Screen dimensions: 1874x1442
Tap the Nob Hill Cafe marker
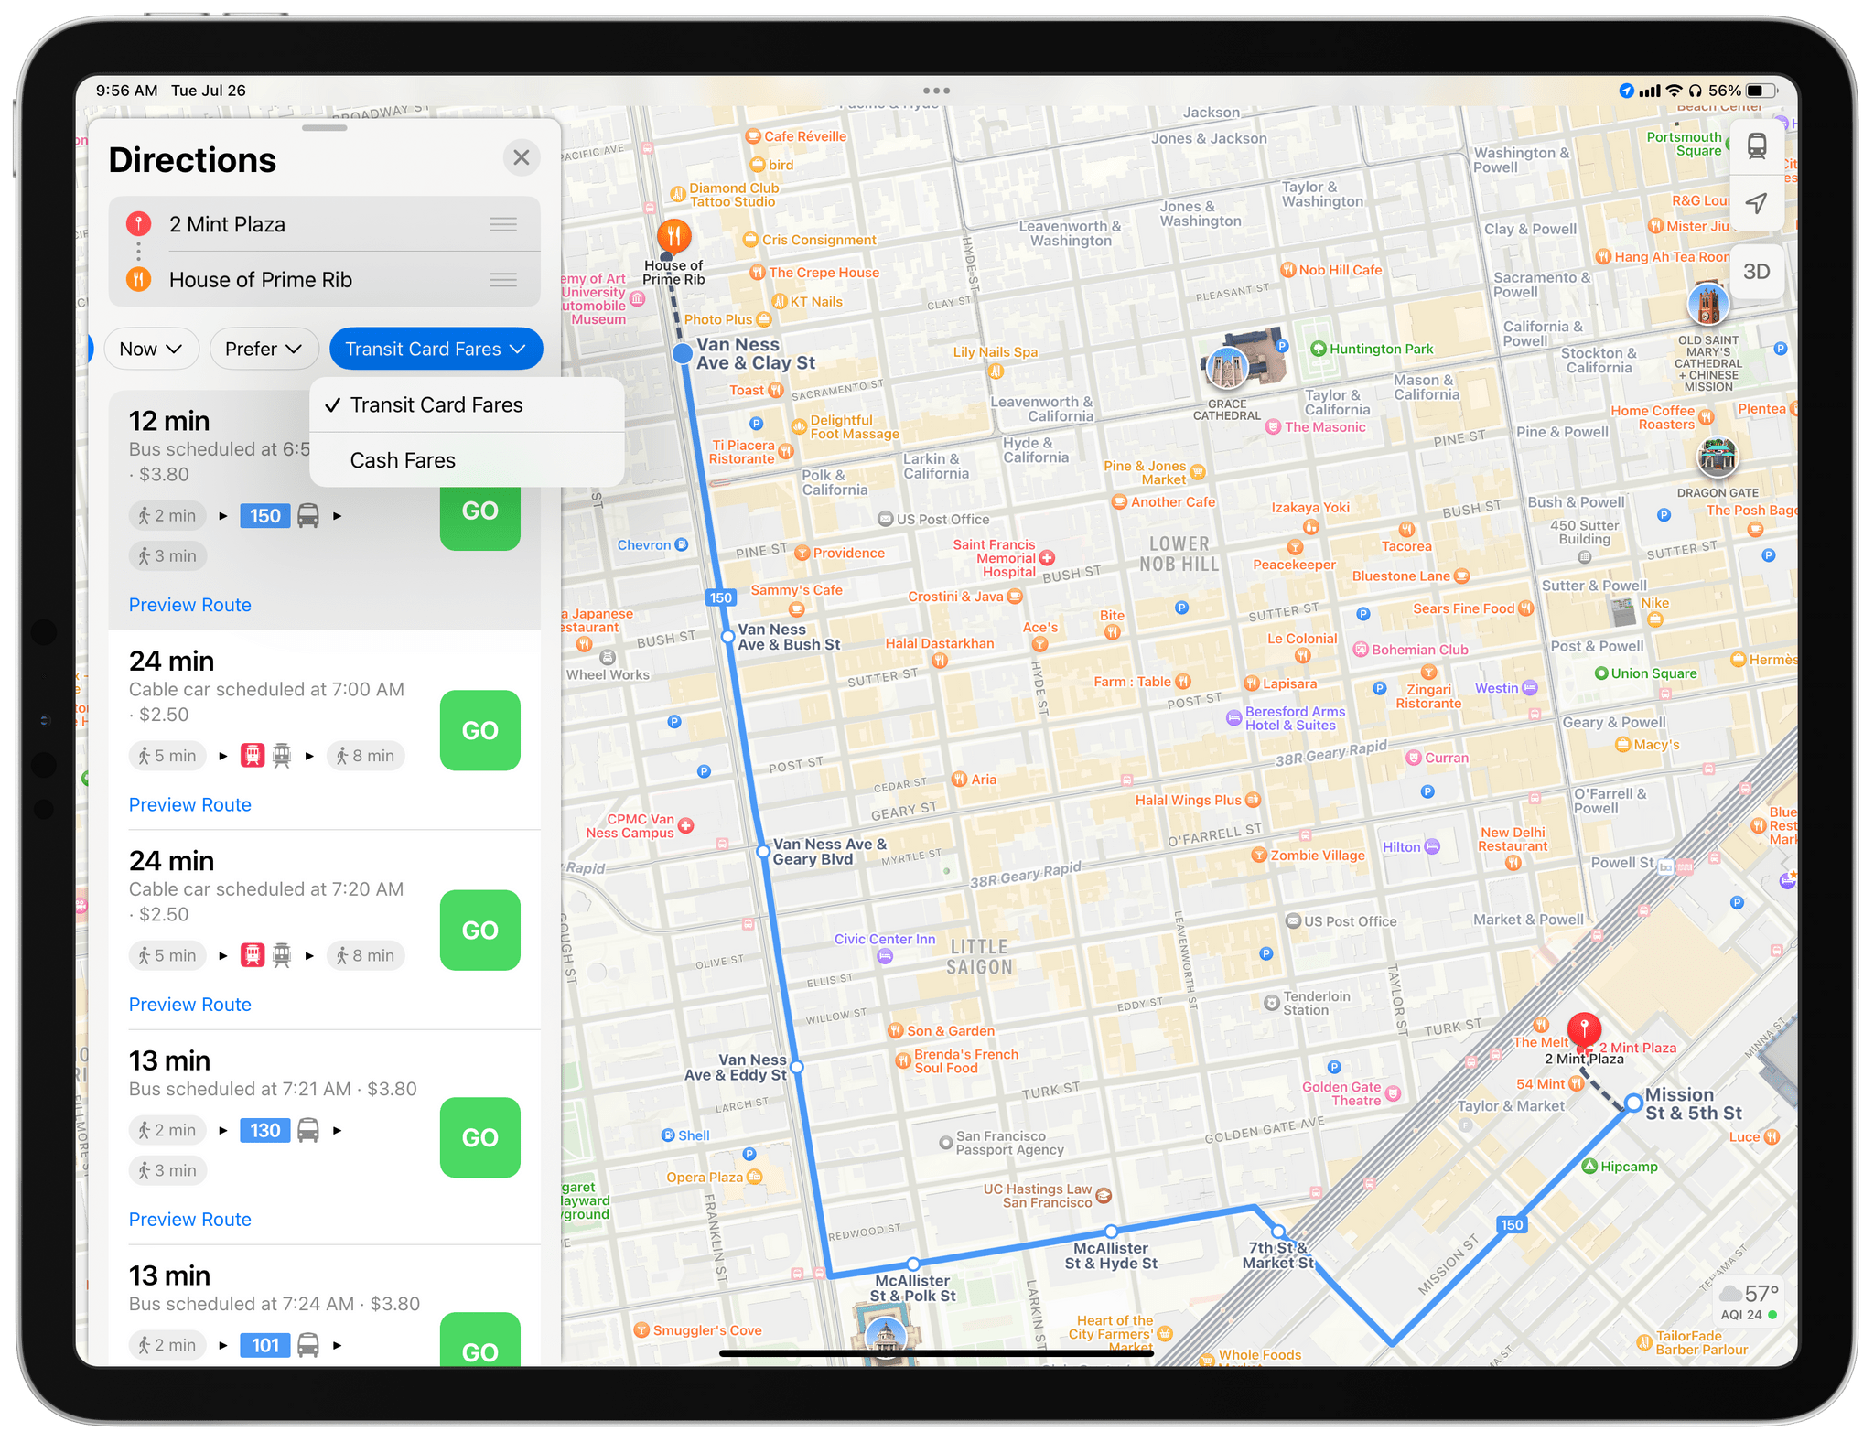(1287, 270)
